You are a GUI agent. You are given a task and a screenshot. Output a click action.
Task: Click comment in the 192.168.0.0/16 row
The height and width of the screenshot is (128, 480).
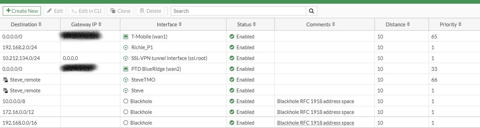point(316,123)
